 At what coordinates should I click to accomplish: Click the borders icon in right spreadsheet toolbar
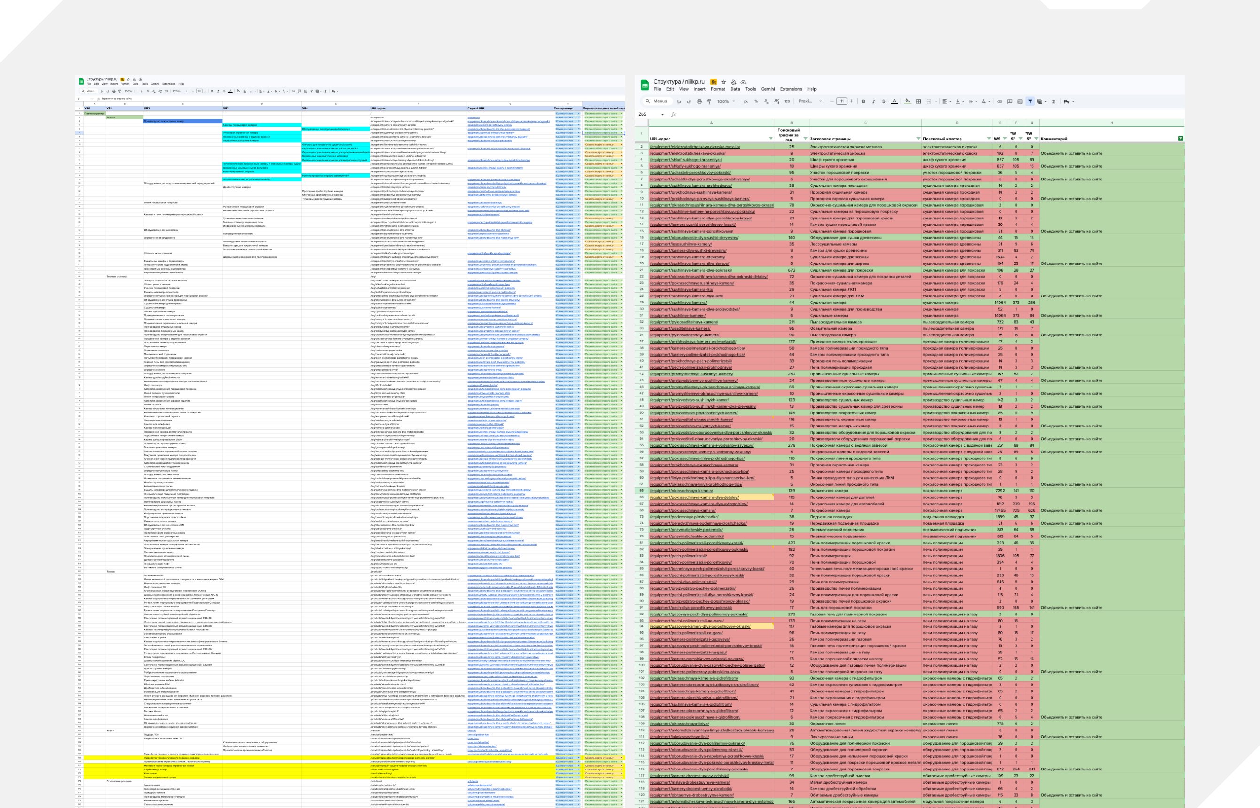[x=918, y=101]
